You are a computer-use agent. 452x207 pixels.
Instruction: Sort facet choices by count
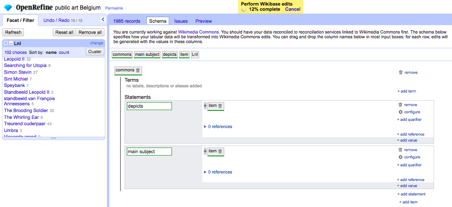64,53
